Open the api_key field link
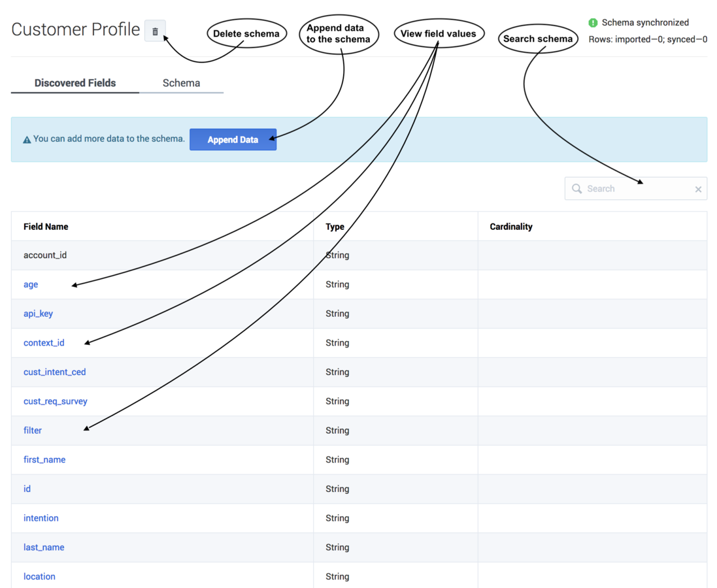Viewport: 717px width, 588px height. [38, 314]
